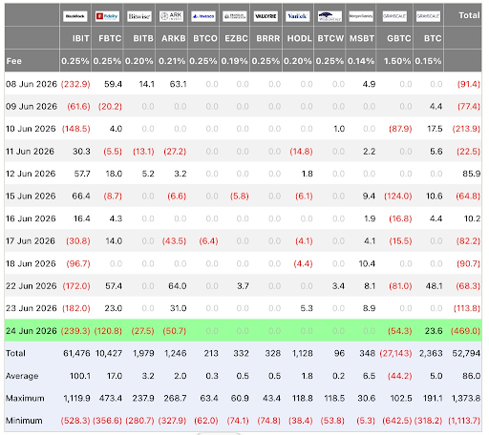Image resolution: width=489 pixels, height=435 pixels.
Task: Click the Maximum row label
Action: tap(25, 398)
